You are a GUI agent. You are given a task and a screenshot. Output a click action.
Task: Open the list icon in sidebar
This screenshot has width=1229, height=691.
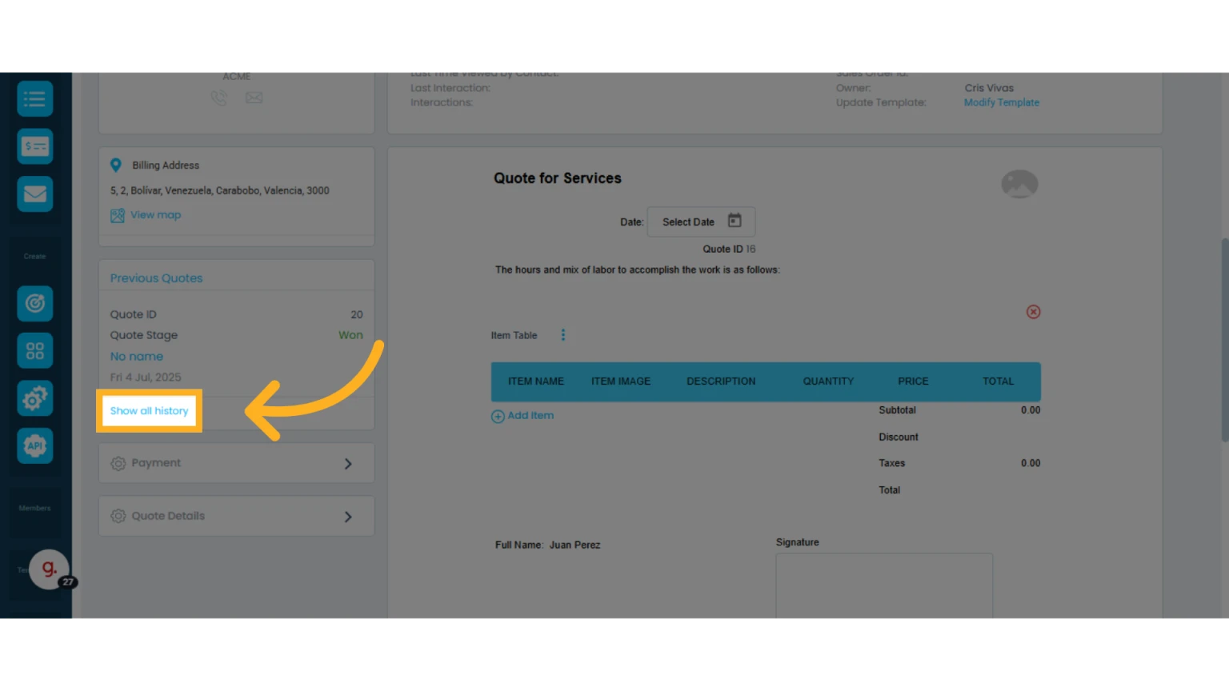(x=35, y=99)
